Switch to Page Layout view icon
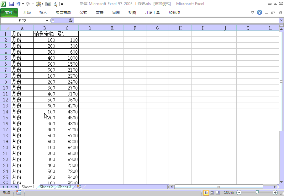Screen dimensions: 284x196 coord(212,193)
